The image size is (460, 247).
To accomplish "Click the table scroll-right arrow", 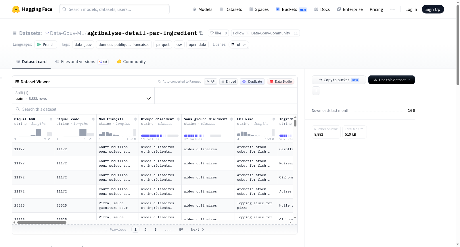I will tap(290, 222).
